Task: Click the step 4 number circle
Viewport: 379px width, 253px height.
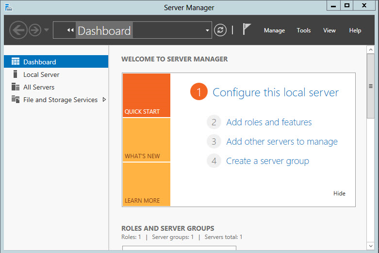Action: coord(214,161)
